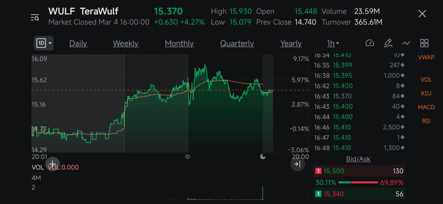Screen dimensions: 443x204
Task: Expand the 1h interval dropdown
Action: 333,44
